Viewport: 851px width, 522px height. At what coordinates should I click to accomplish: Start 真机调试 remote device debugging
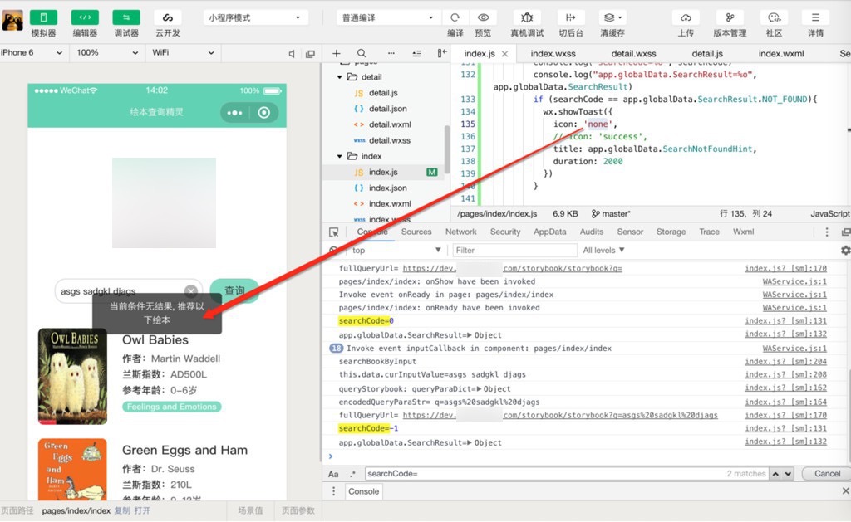(527, 17)
